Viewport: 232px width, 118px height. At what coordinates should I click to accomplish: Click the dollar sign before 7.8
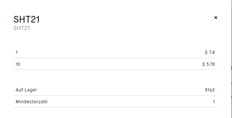[206, 52]
